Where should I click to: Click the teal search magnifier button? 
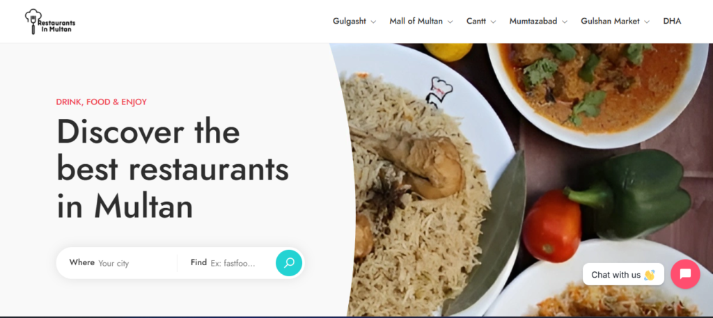click(289, 262)
